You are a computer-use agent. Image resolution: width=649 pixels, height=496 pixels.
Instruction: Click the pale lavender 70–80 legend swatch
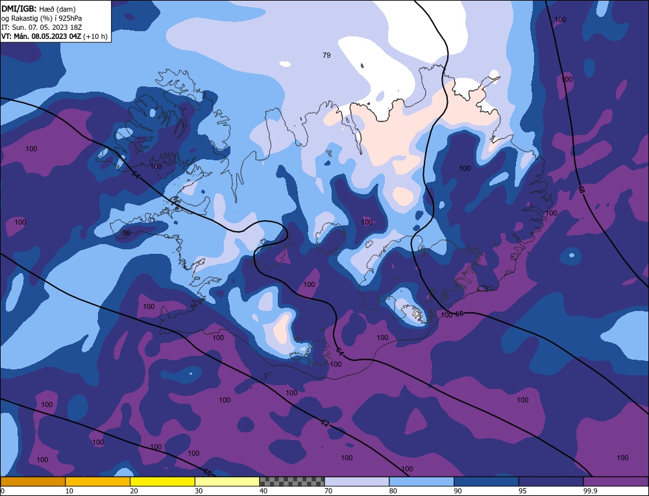click(357, 482)
